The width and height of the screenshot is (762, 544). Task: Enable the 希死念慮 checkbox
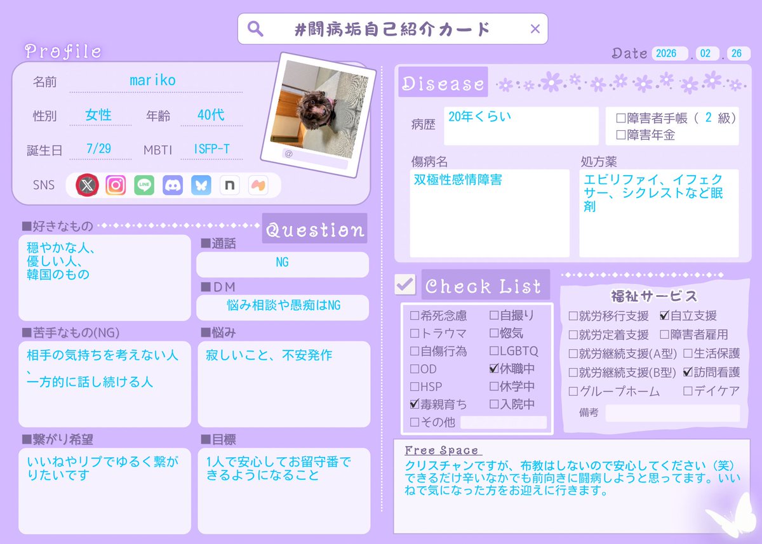tap(413, 315)
